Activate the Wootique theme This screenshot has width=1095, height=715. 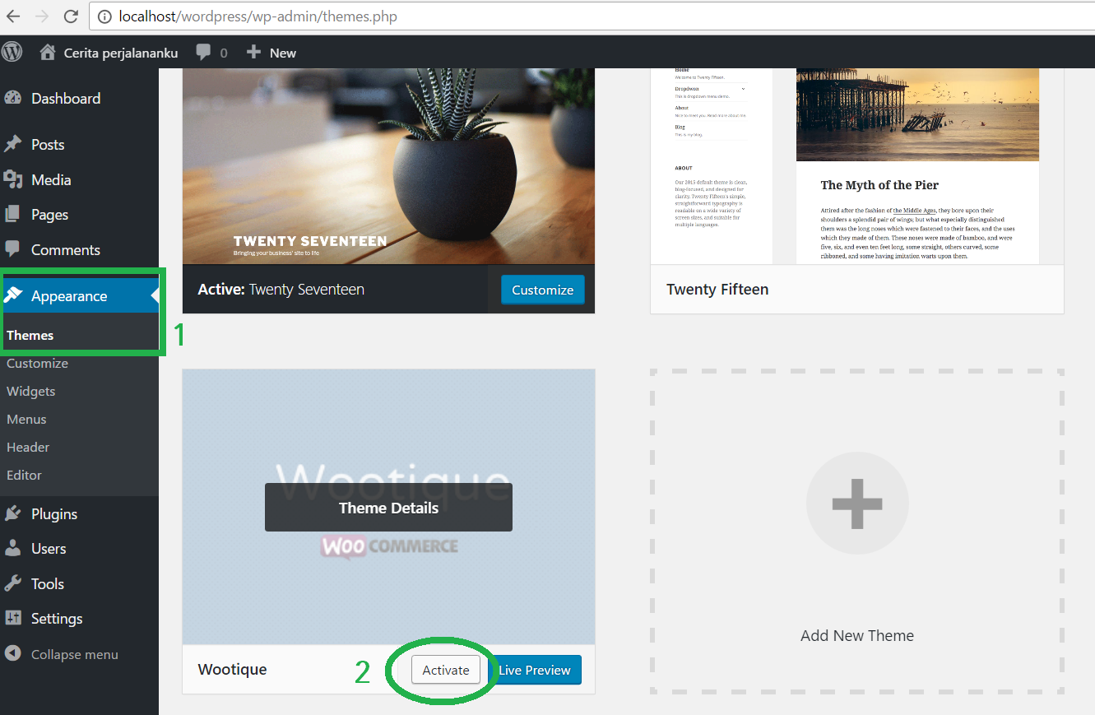[x=446, y=670]
